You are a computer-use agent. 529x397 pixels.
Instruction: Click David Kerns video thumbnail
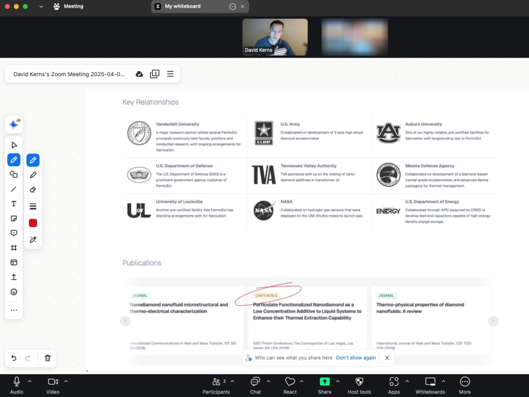(x=275, y=37)
